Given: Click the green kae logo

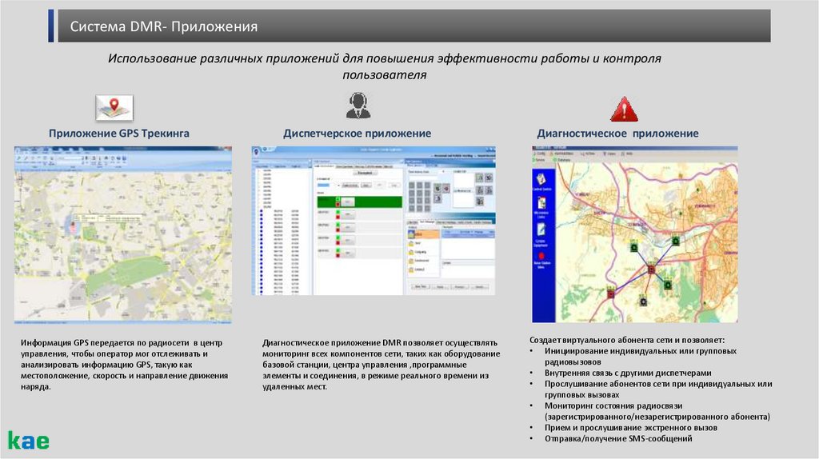Looking at the screenshot, I should point(29,441).
